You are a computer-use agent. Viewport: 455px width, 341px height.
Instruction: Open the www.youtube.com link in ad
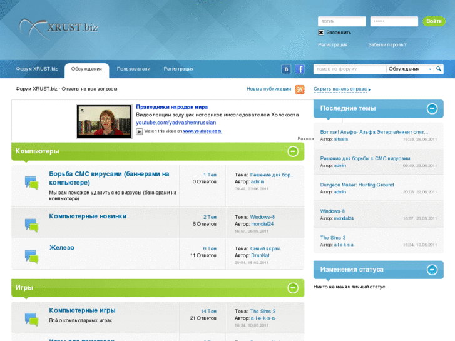coord(202,131)
